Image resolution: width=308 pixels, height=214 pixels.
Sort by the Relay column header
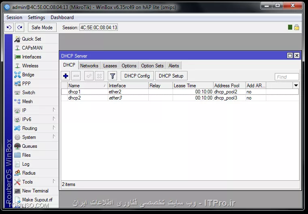pos(160,86)
